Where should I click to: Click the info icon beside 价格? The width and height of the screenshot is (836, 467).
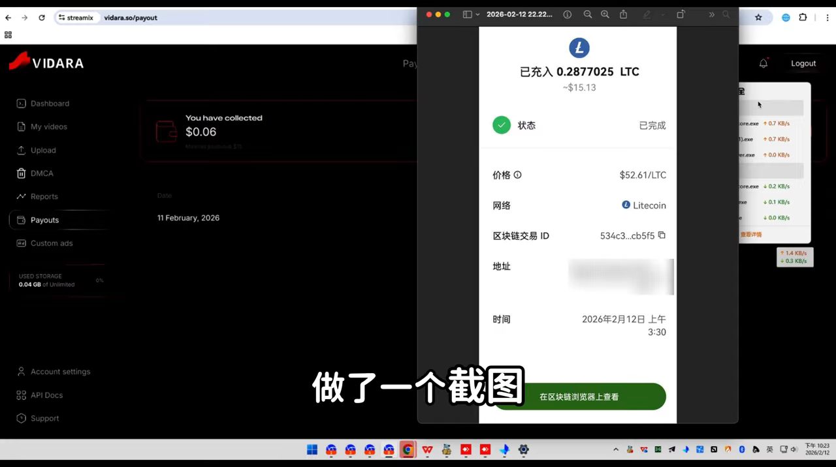pos(518,175)
